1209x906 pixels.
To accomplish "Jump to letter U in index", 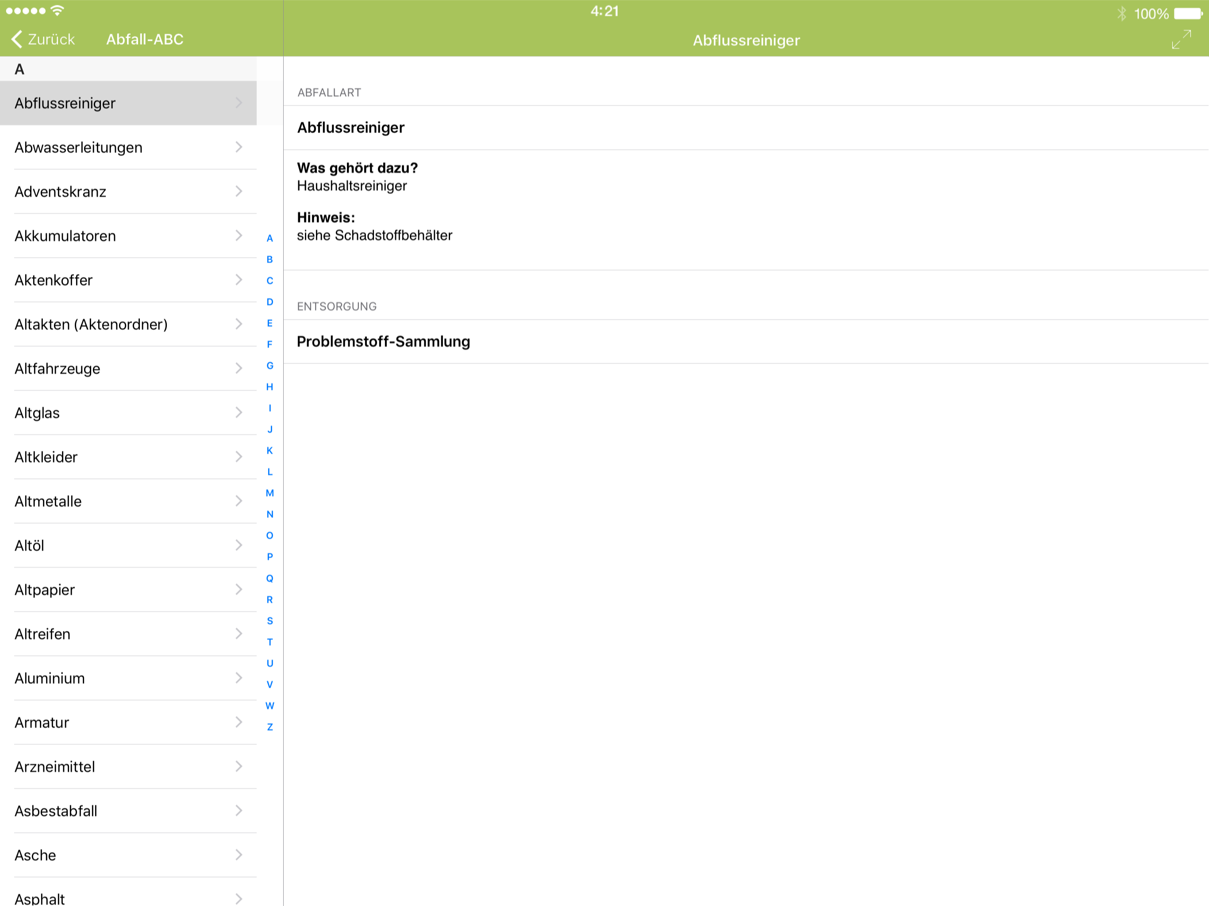I will (270, 664).
